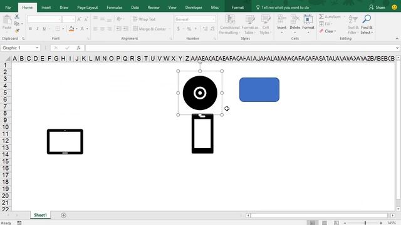Open the Borders dropdown arrow

pyautogui.click(x=63, y=29)
